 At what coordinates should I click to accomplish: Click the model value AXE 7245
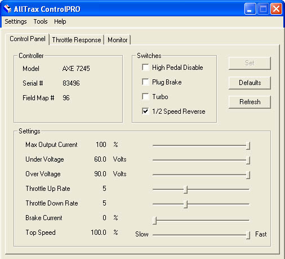pos(76,69)
